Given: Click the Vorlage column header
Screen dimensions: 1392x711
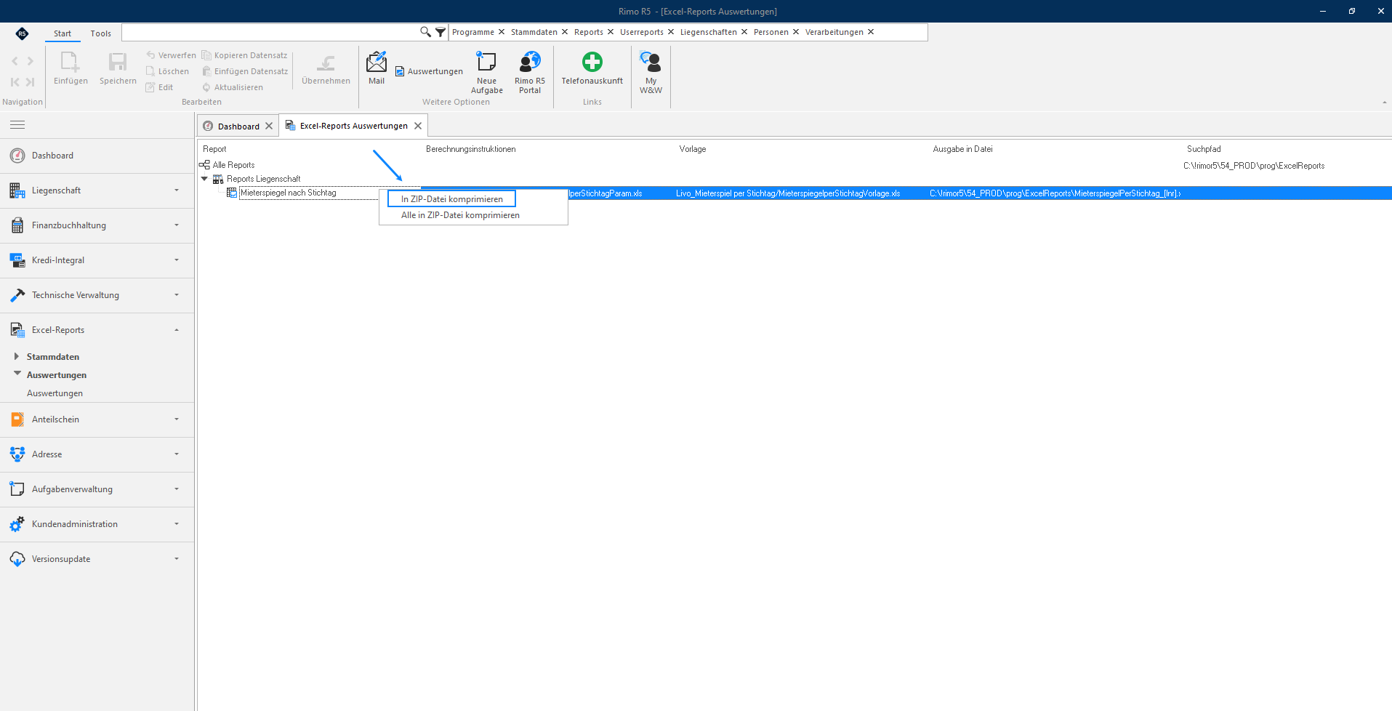Looking at the screenshot, I should click(693, 149).
